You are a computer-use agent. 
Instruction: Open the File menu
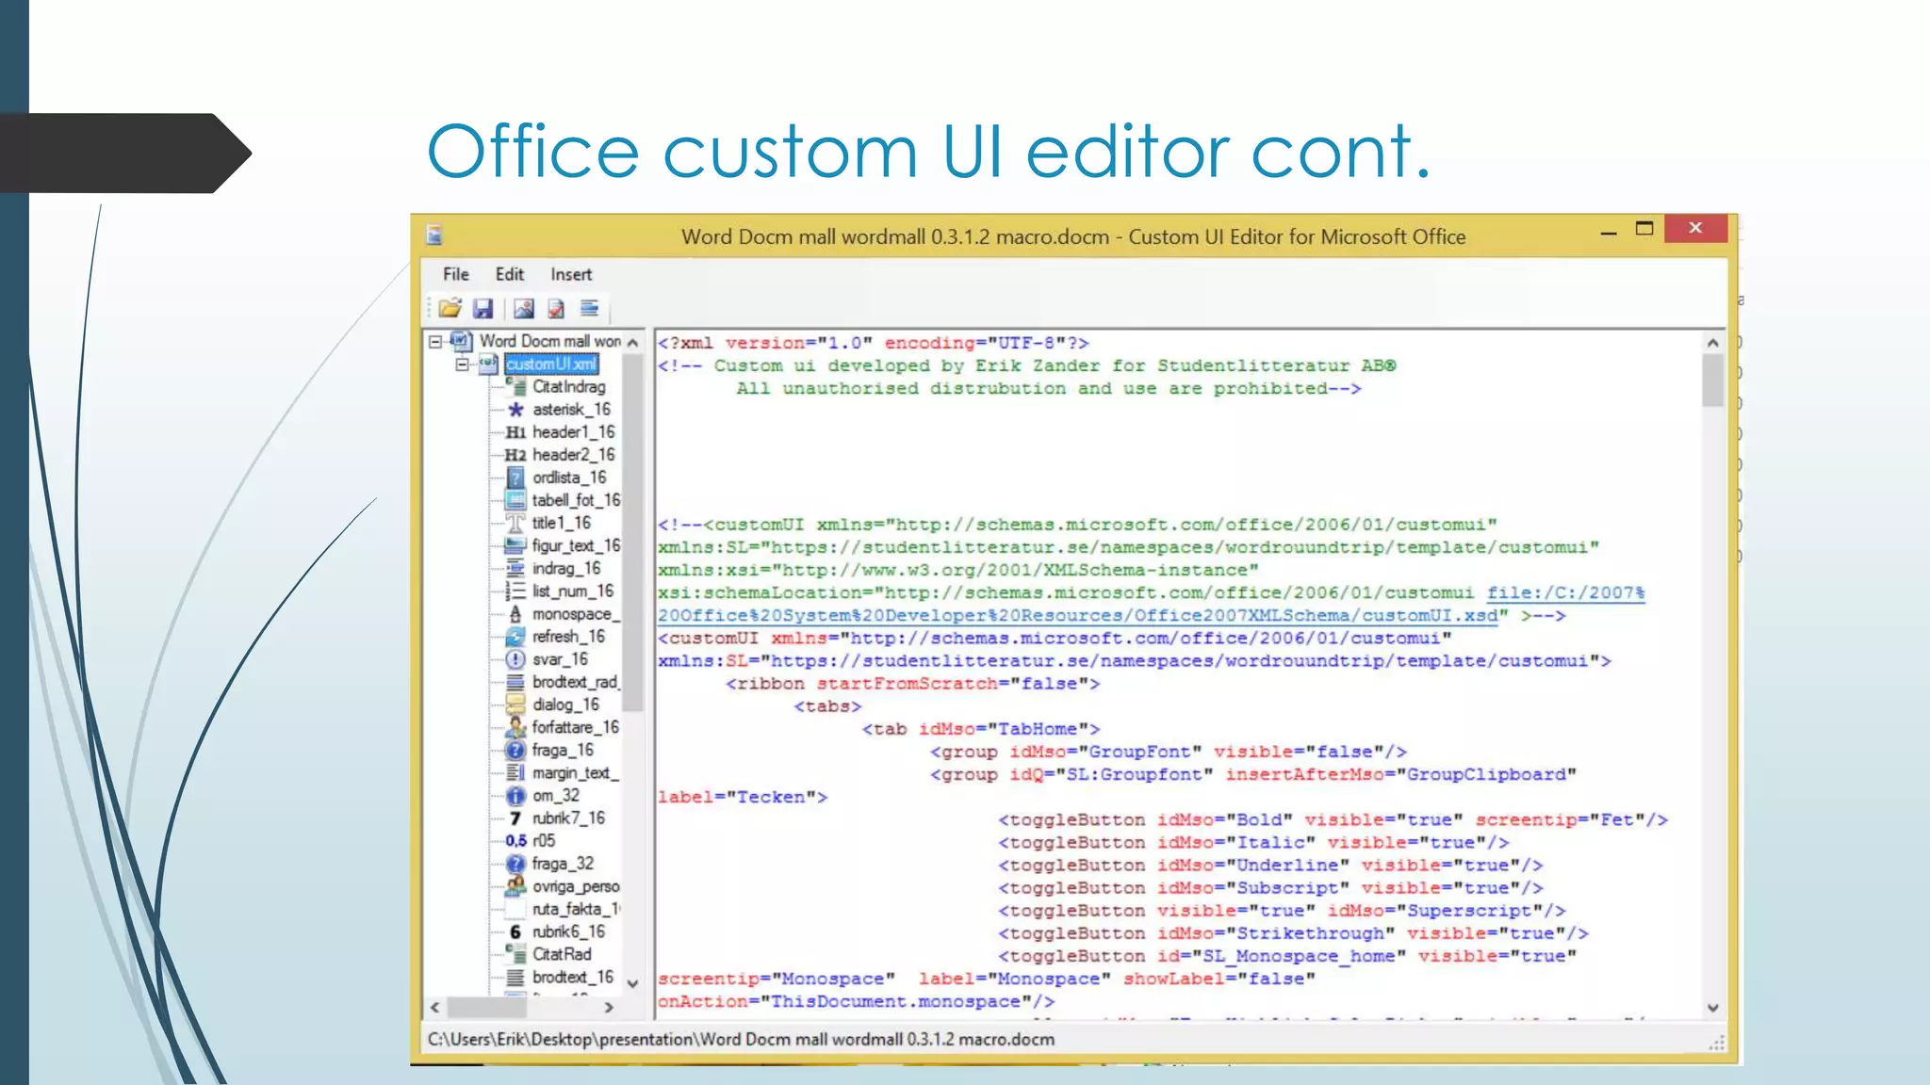[455, 274]
